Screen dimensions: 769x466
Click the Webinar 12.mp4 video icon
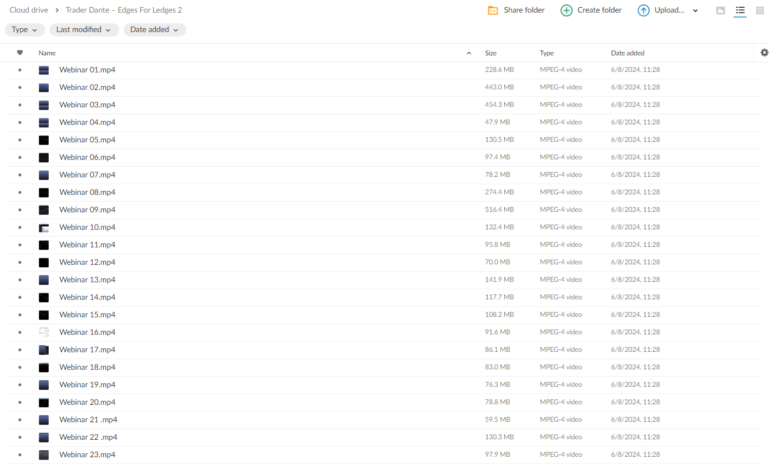[44, 262]
